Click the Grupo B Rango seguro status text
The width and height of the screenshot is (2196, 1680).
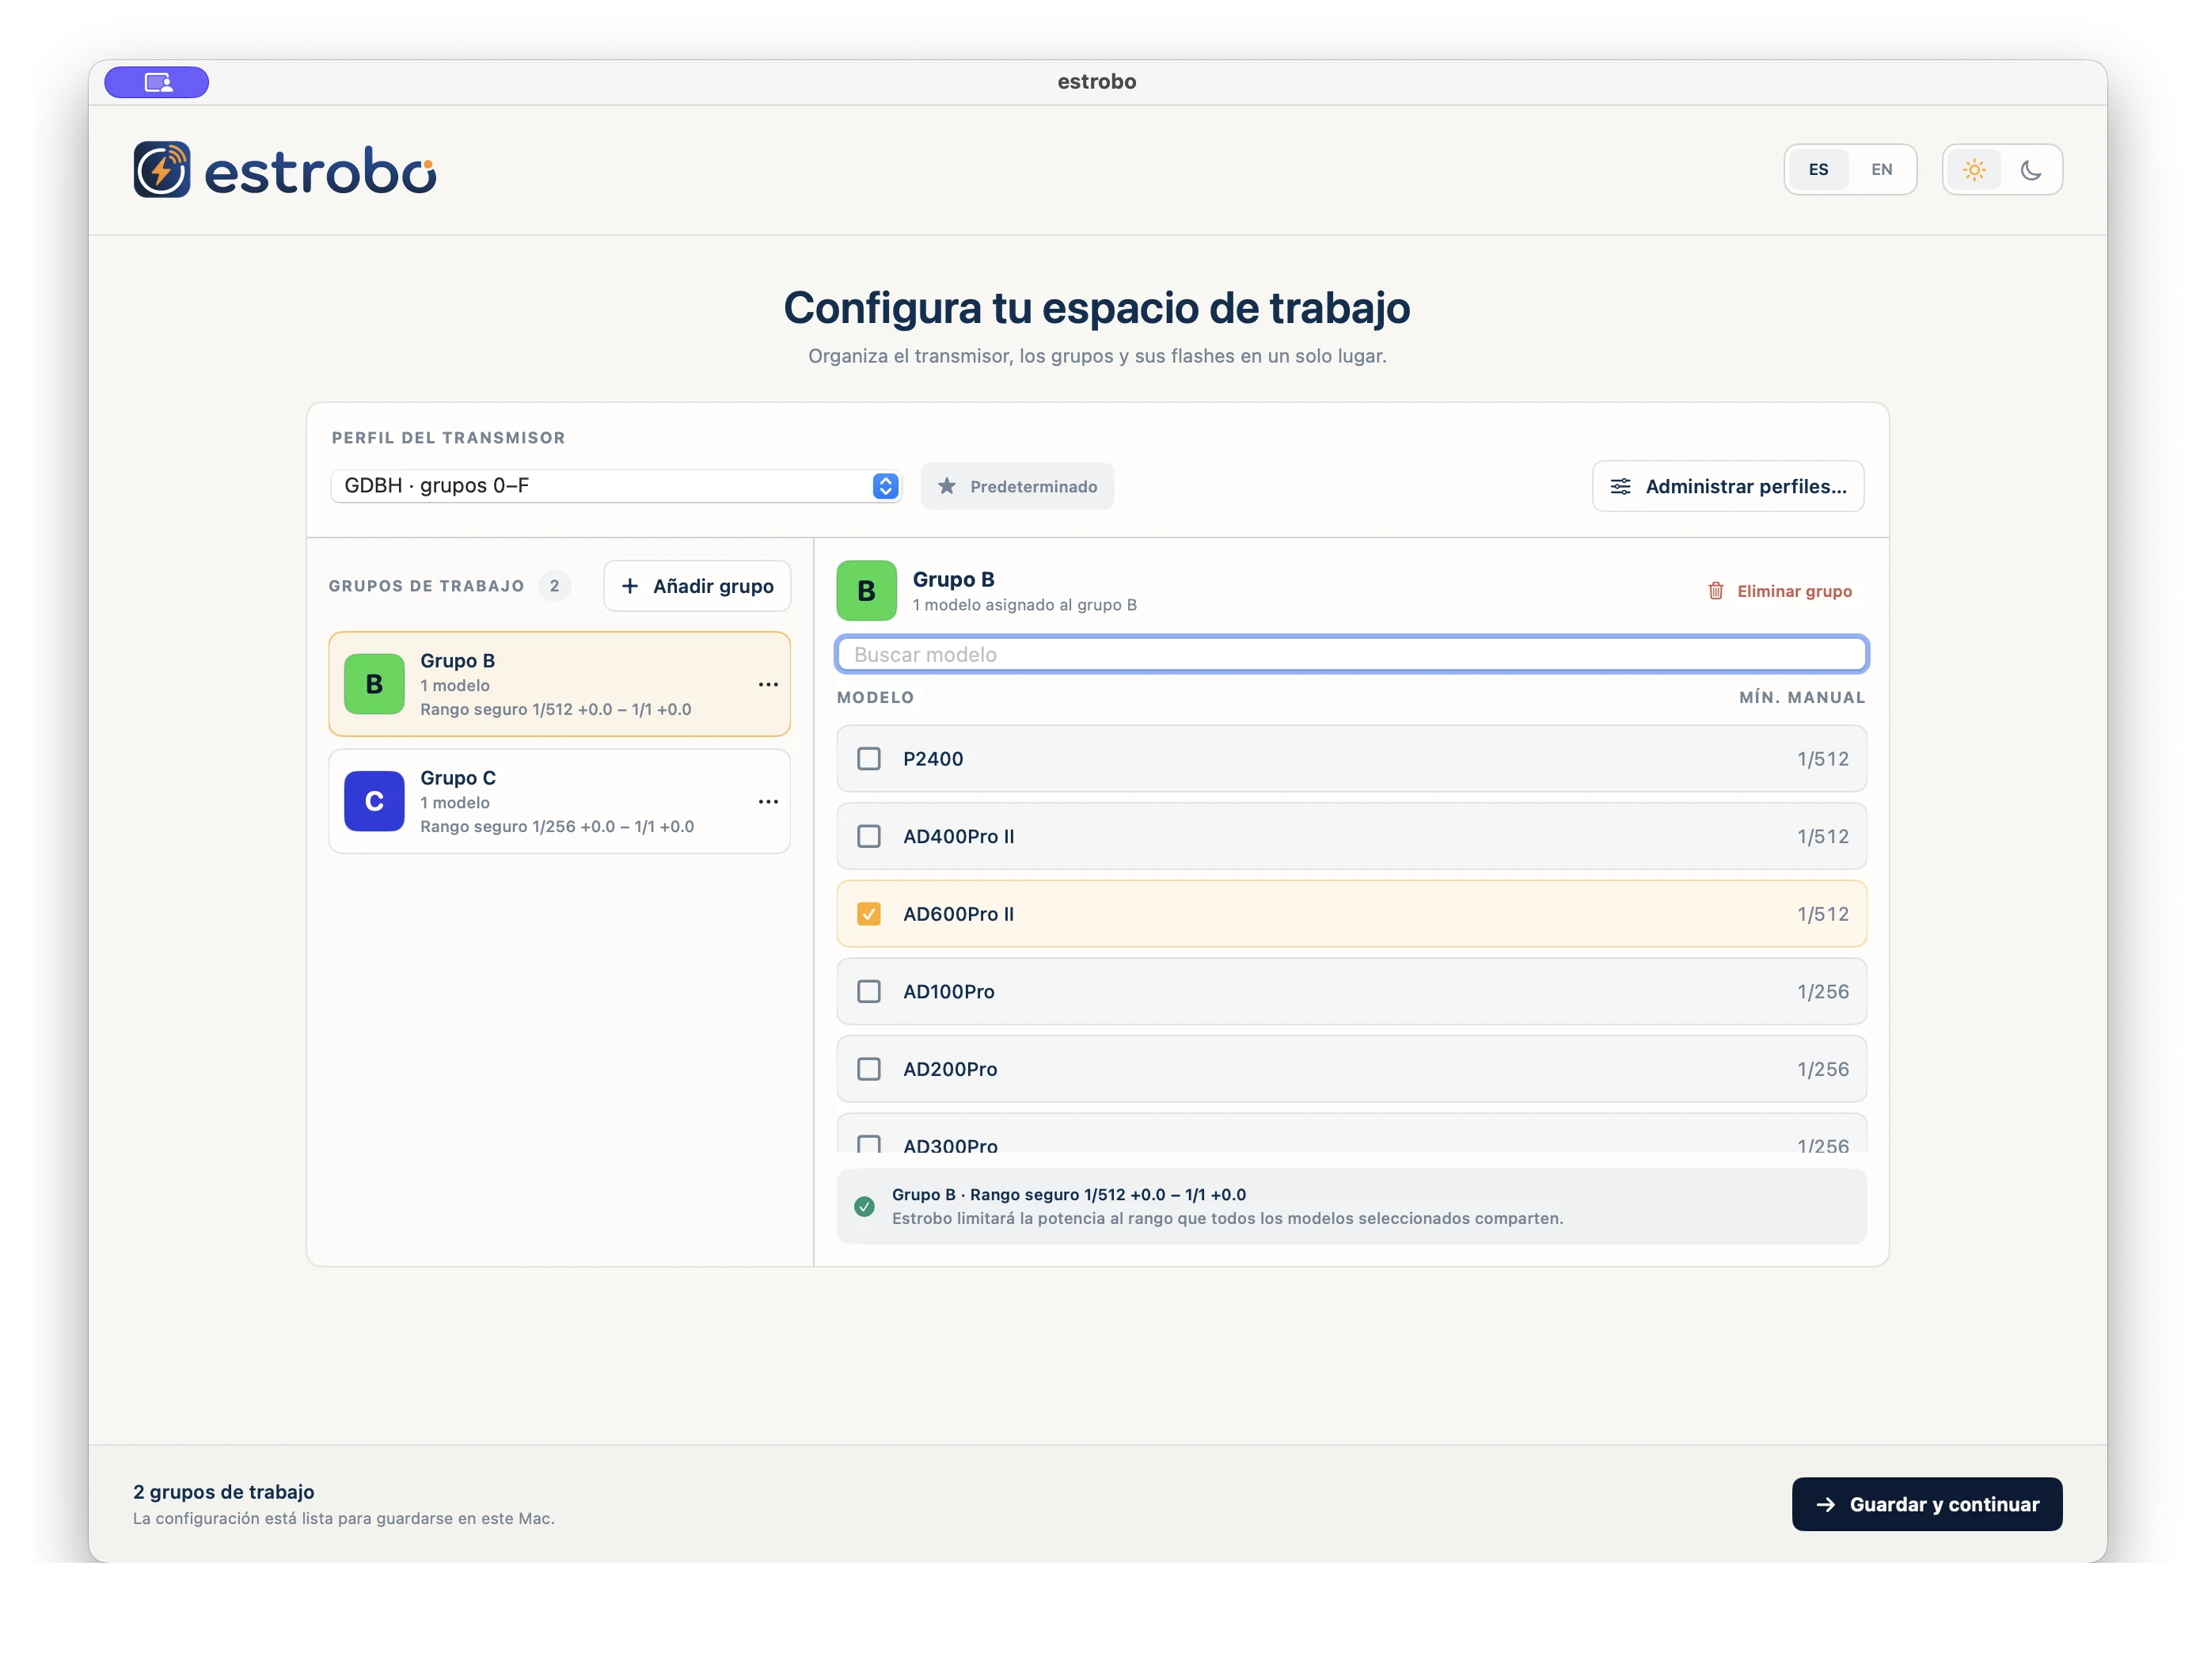pyautogui.click(x=1068, y=1194)
